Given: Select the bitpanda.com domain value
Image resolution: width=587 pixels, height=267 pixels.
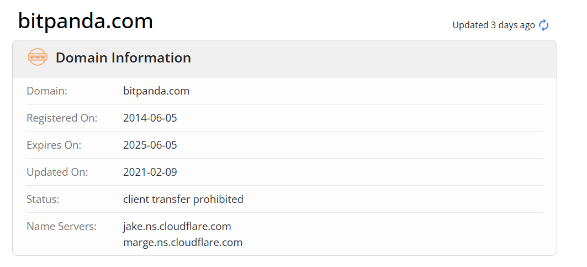Looking at the screenshot, I should point(156,91).
